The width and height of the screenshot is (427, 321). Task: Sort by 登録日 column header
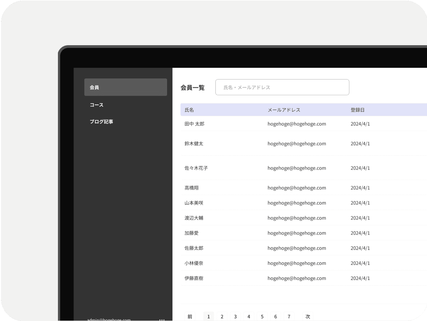click(x=358, y=110)
